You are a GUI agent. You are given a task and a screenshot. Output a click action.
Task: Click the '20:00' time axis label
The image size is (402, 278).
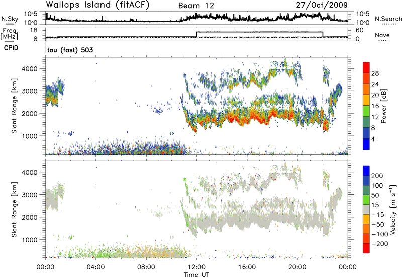coord(297,267)
